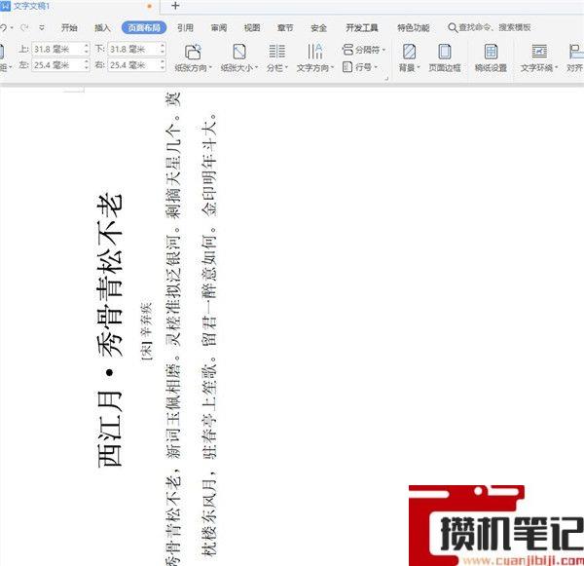
Task: Expand the quick access toolbar customize arrow
Action: pyautogui.click(x=42, y=27)
